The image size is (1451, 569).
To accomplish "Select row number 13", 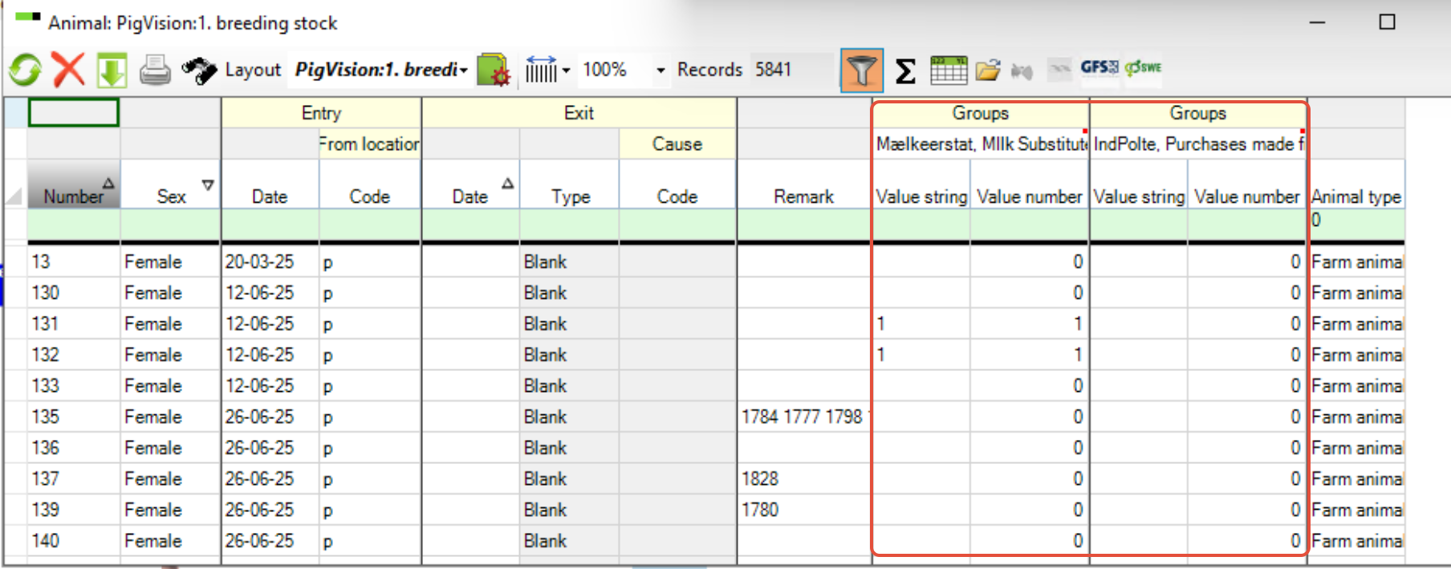I will coord(74,262).
